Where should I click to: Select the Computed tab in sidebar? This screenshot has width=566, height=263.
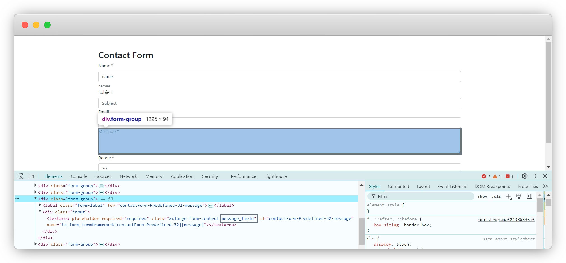[398, 187]
